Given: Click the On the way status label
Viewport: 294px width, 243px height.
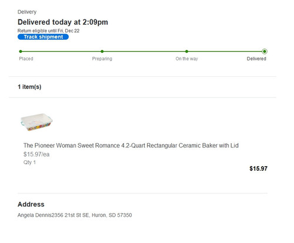Looking at the screenshot, I should coord(186,59).
